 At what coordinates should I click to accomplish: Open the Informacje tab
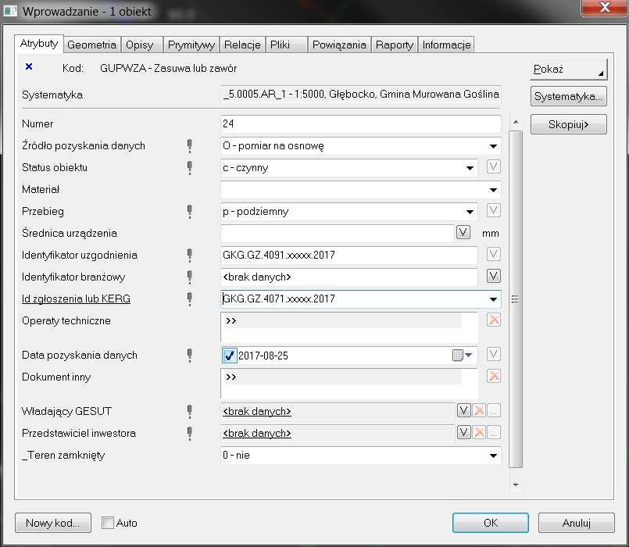click(446, 45)
